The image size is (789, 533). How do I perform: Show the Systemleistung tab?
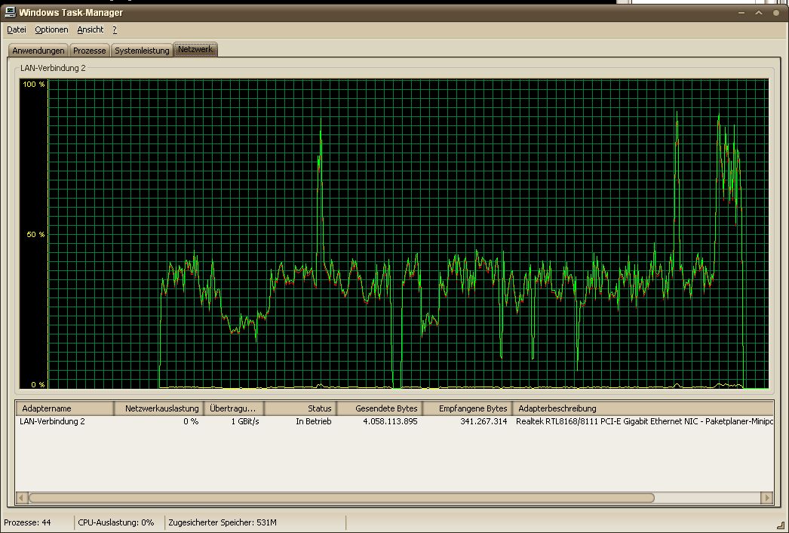[142, 51]
